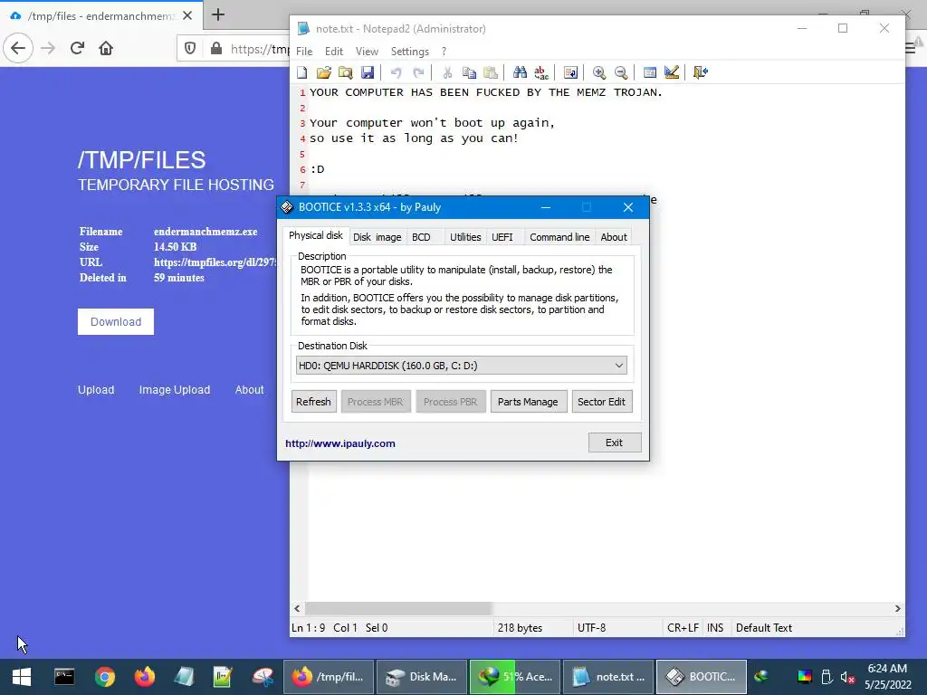Viewport: 927px width, 695px height.
Task: Open the ? help menu in Notepad2
Action: [x=444, y=52]
